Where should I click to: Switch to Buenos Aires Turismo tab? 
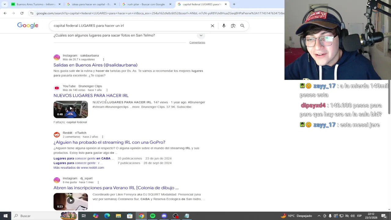(35, 4)
